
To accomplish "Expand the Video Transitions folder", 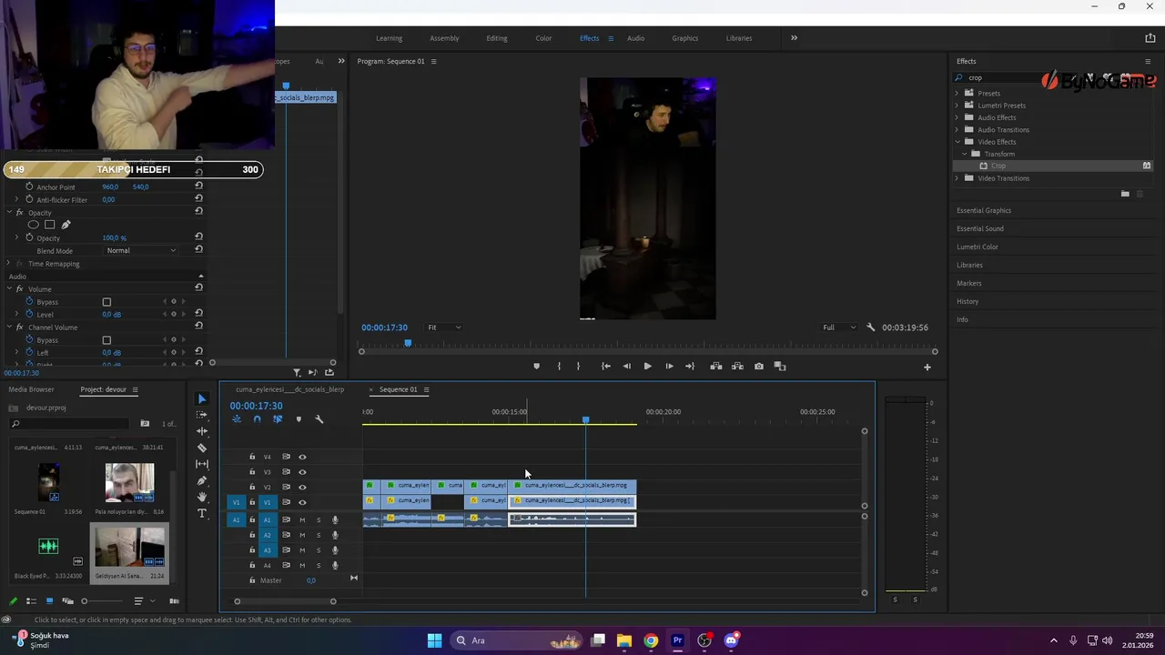I will click(957, 178).
